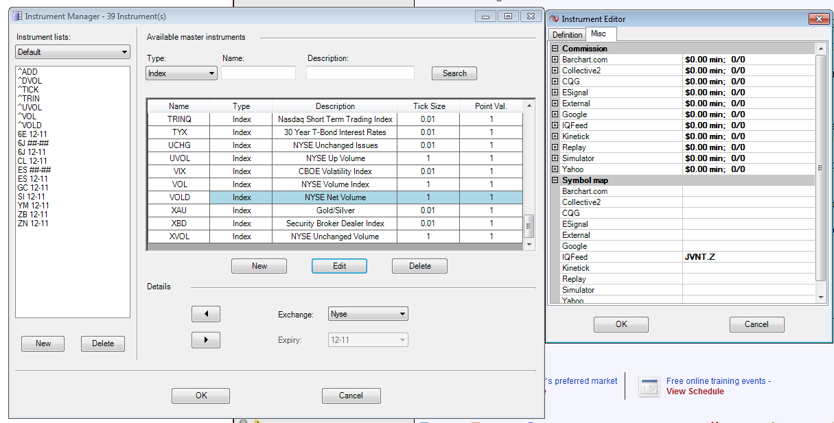834x423 pixels.
Task: Click the Edit button below the table
Action: tap(340, 266)
